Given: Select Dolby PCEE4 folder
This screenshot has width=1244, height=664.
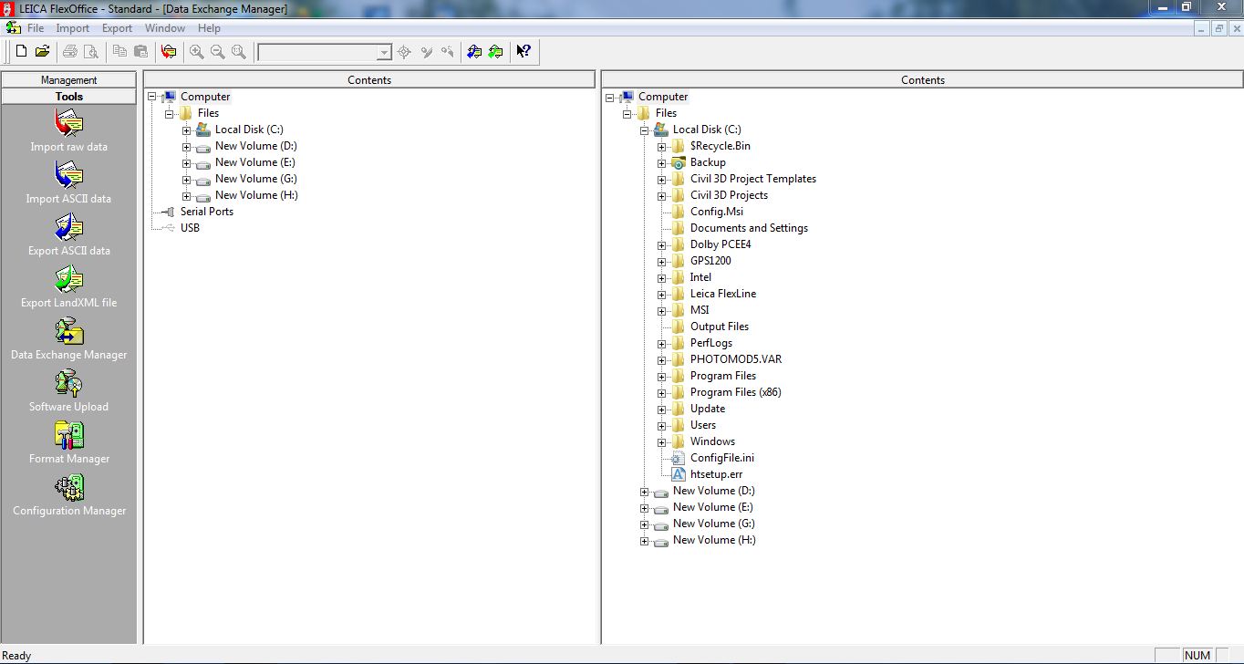Looking at the screenshot, I should pyautogui.click(x=720, y=244).
